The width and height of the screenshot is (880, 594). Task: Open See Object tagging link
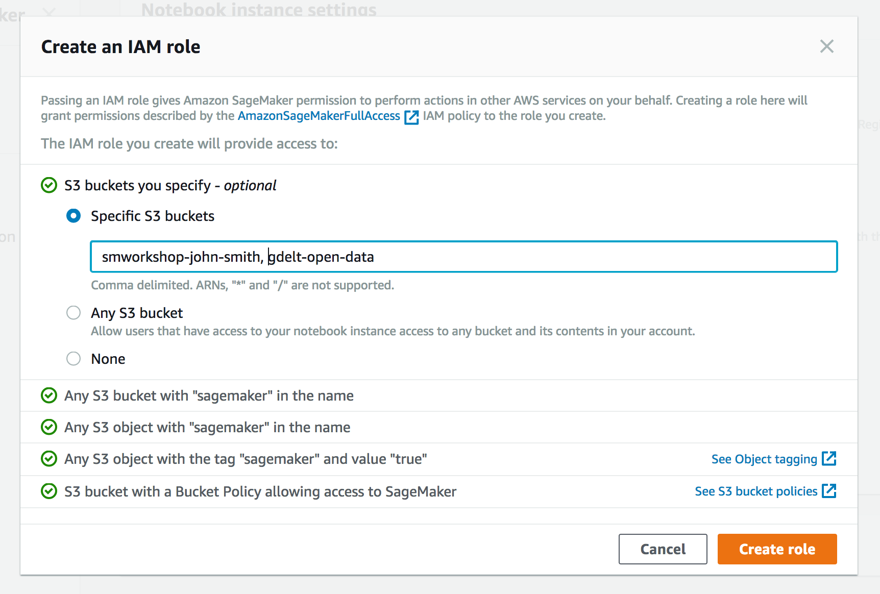click(x=764, y=459)
